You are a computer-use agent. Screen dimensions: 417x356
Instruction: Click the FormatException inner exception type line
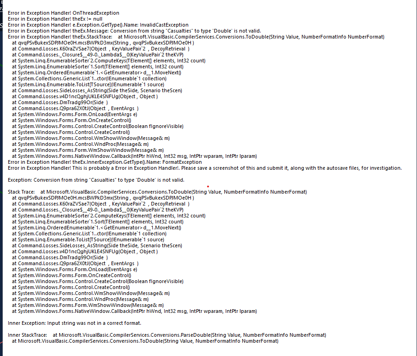pyautogui.click(x=105, y=162)
